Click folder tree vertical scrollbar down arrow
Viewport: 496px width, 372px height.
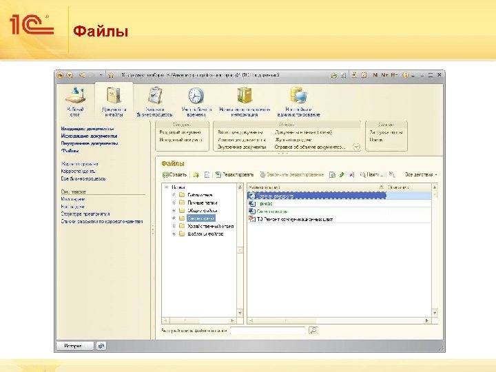(x=240, y=313)
